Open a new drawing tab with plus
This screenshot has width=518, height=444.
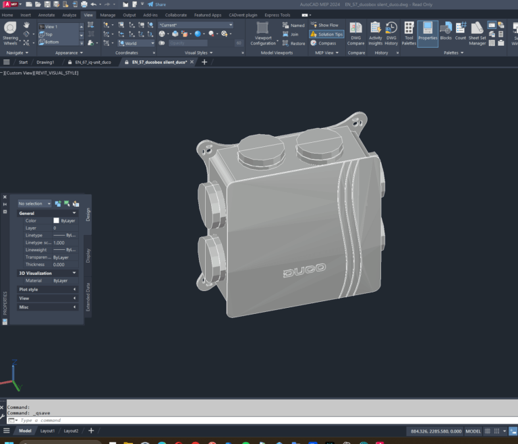[204, 62]
